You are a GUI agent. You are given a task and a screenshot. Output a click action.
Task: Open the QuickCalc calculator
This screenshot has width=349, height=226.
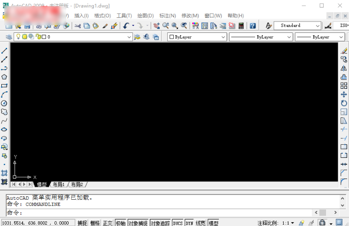[x=241, y=26]
